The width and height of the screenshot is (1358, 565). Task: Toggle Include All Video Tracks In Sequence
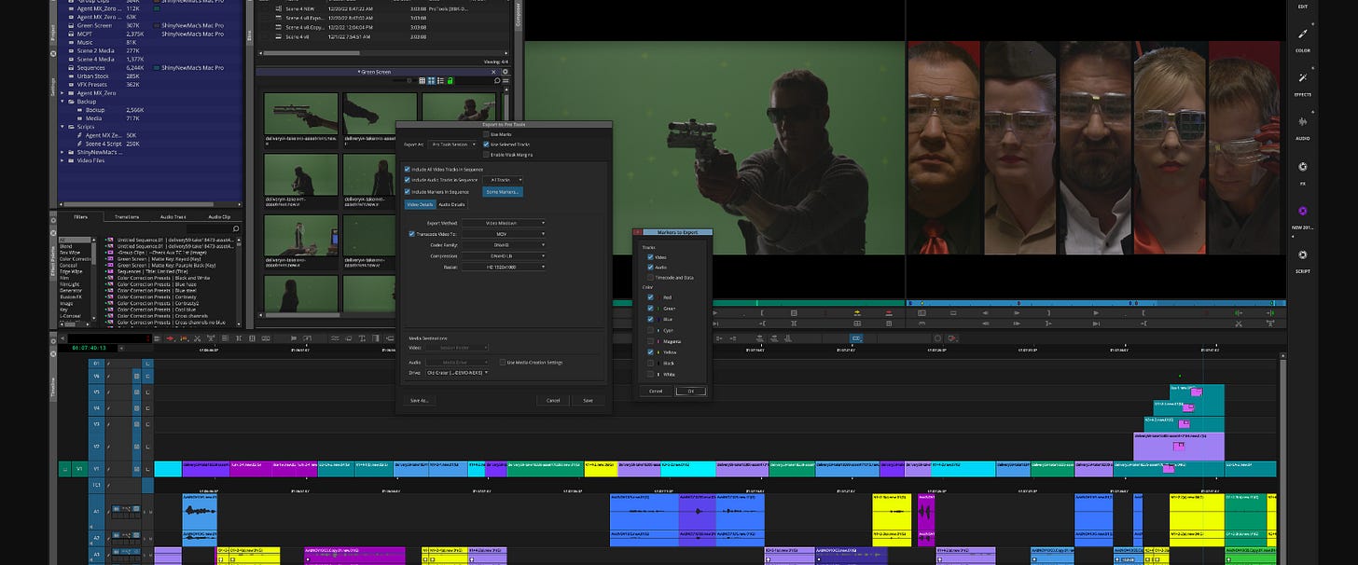pos(408,170)
